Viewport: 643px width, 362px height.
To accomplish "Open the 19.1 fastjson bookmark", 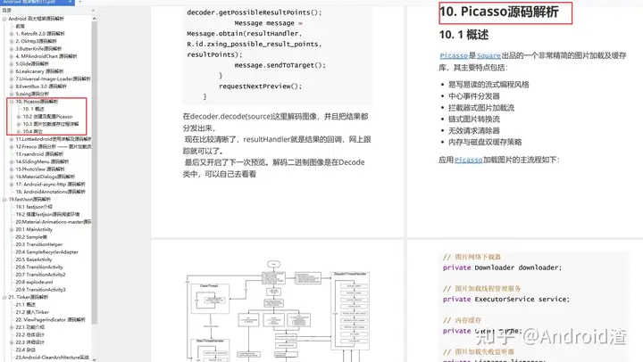I will click(x=34, y=207).
